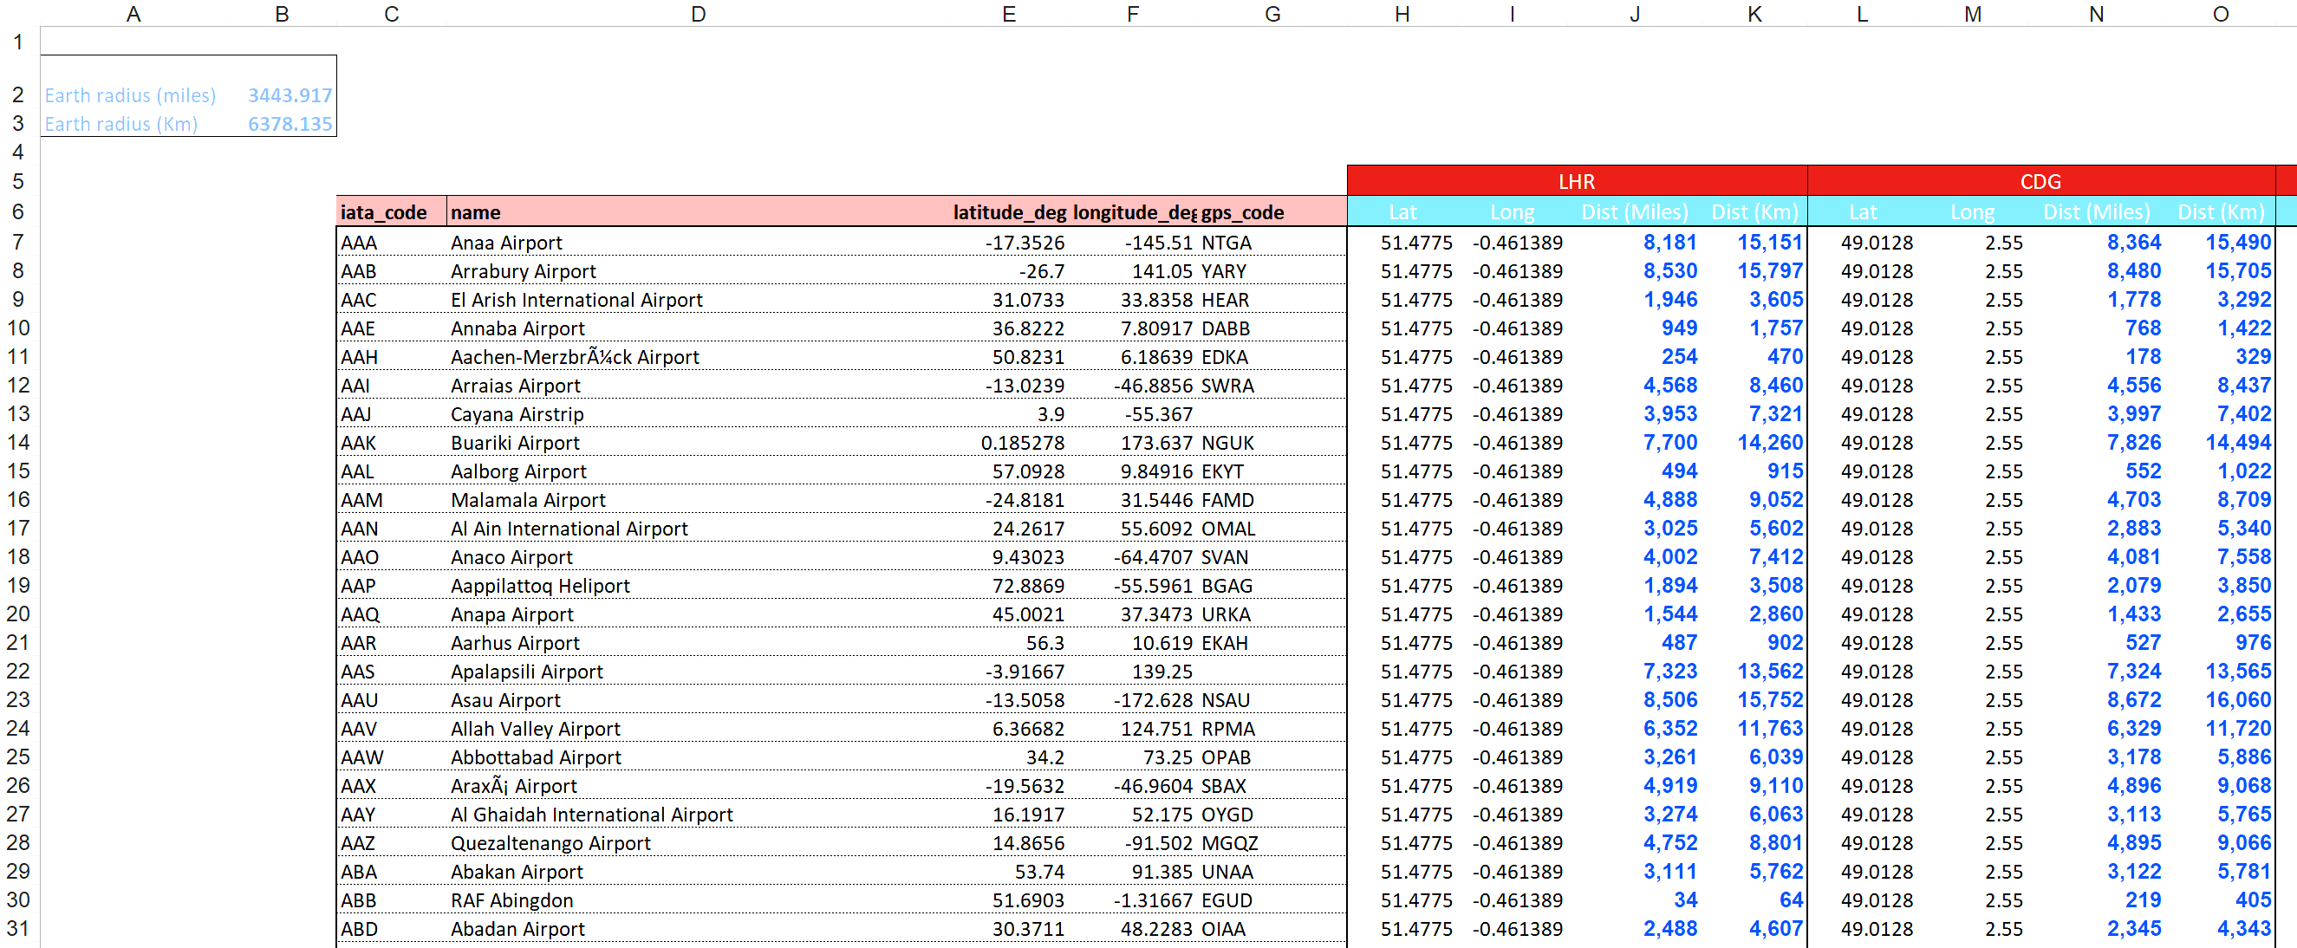The width and height of the screenshot is (2297, 948).
Task: Select gps code MGQZ for Quezaltenango
Action: [x=1272, y=843]
